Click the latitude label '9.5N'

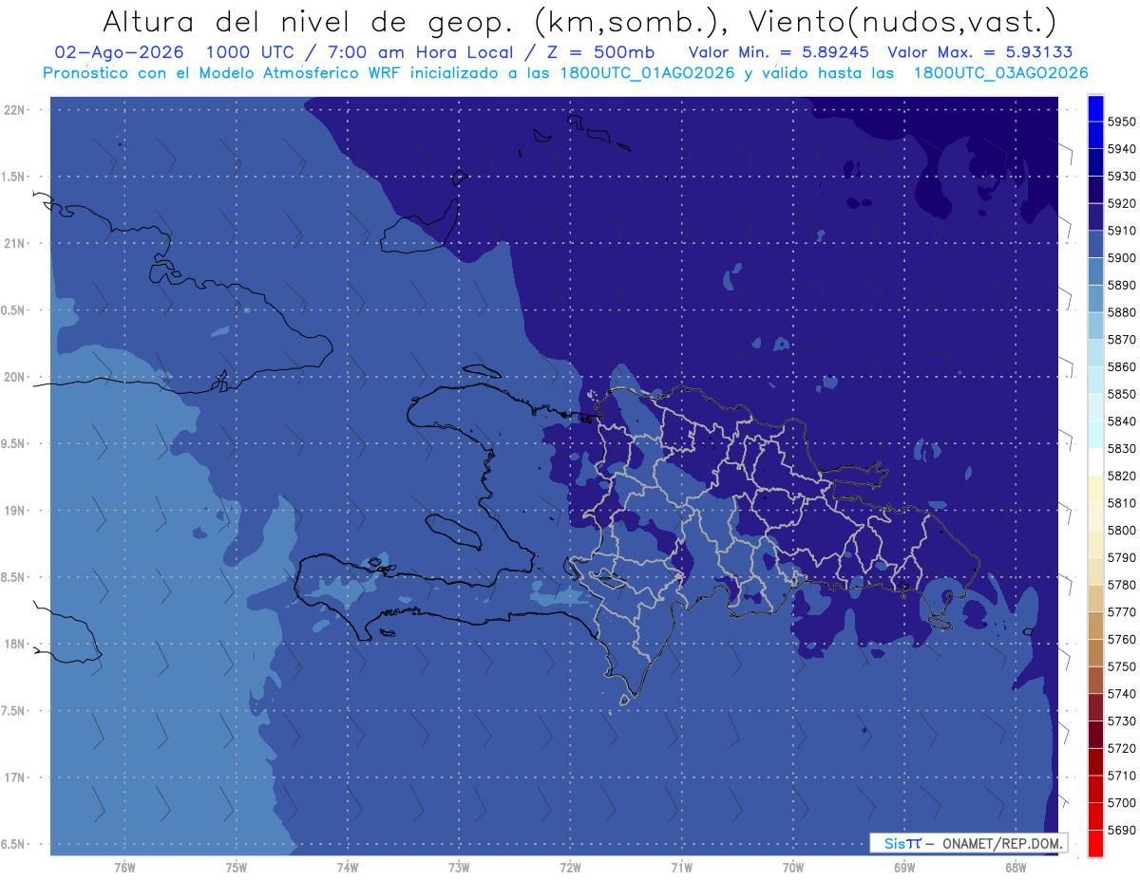click(x=14, y=444)
